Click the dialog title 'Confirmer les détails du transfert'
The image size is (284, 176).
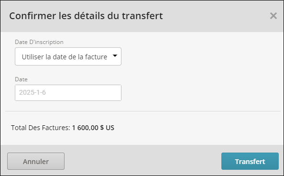[86, 16]
